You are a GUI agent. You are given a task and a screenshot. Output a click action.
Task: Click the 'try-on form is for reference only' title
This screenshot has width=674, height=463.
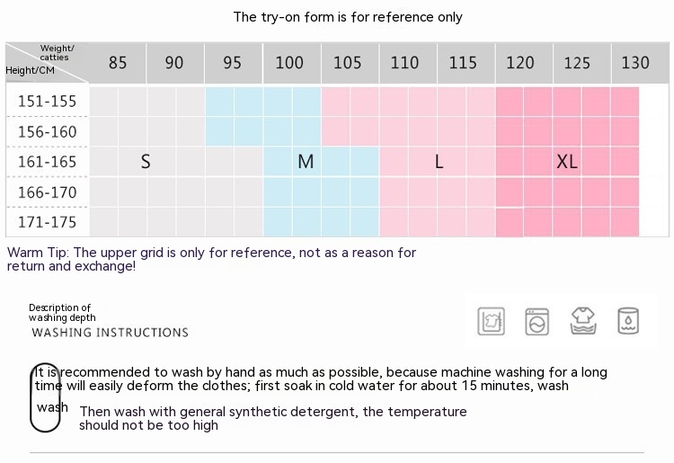tap(348, 17)
